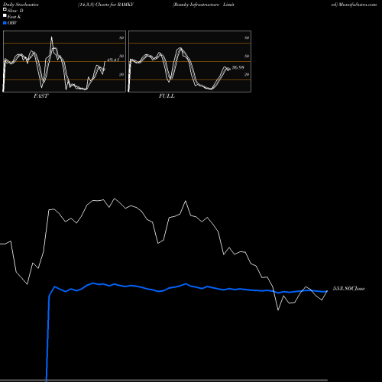Click the FAST stochastic chart label
This screenshot has height=382, width=382.
[41, 96]
